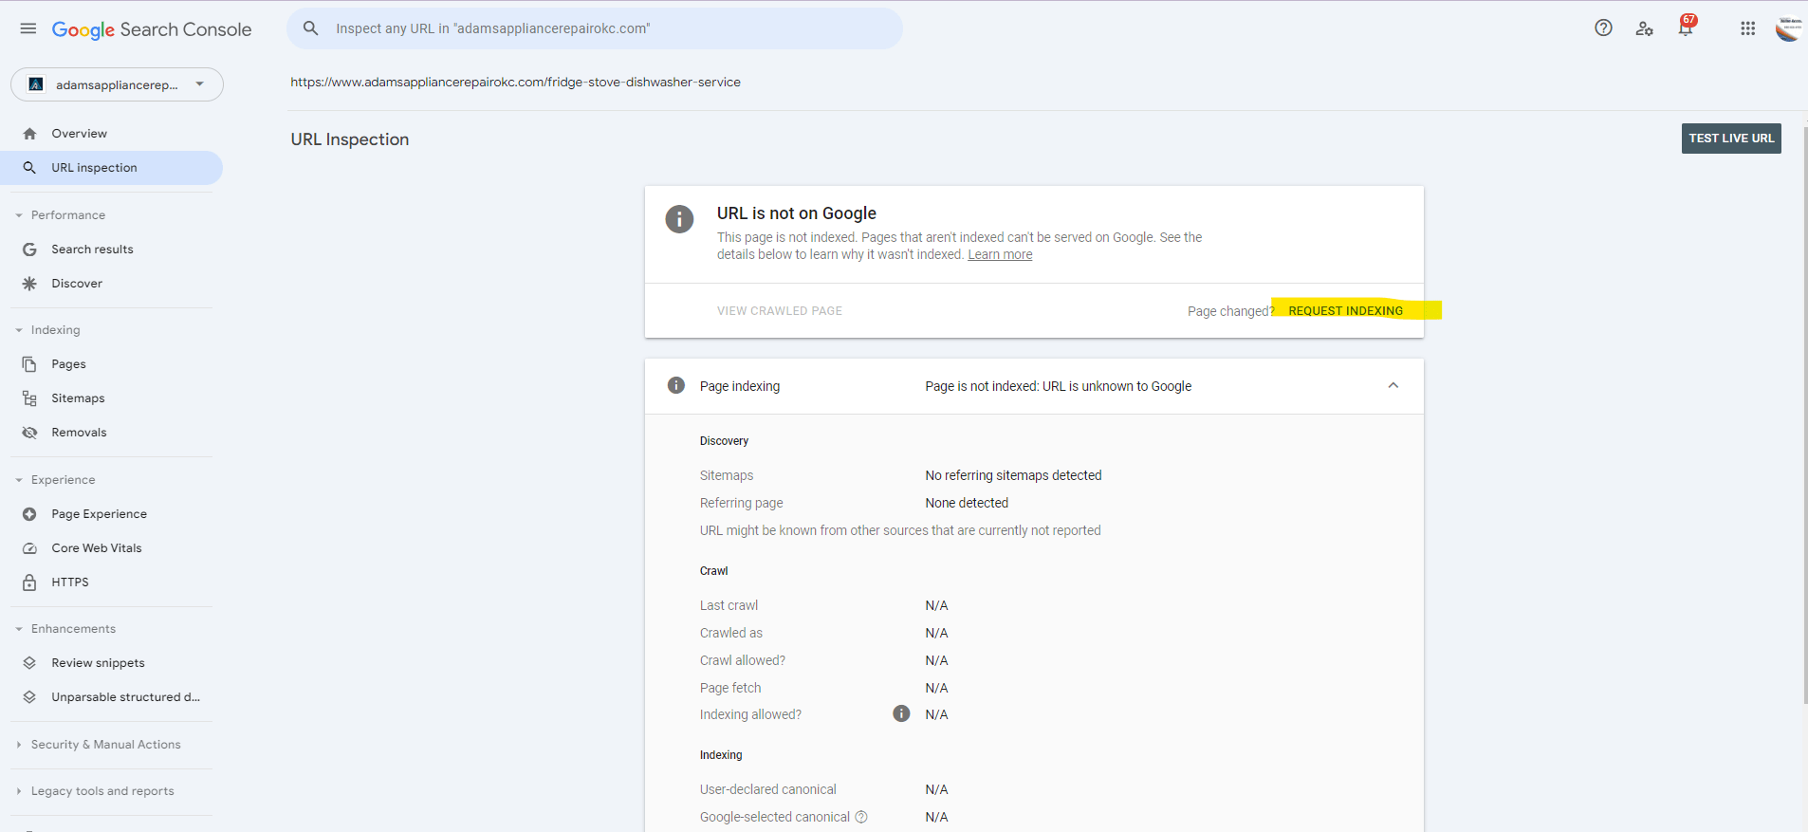Collapse the Page indexing section
This screenshot has width=1808, height=832.
pyautogui.click(x=1393, y=386)
